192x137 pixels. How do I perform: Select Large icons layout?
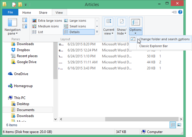pos(75,21)
